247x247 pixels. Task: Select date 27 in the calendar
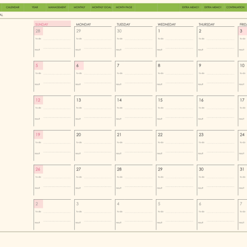tap(78, 169)
